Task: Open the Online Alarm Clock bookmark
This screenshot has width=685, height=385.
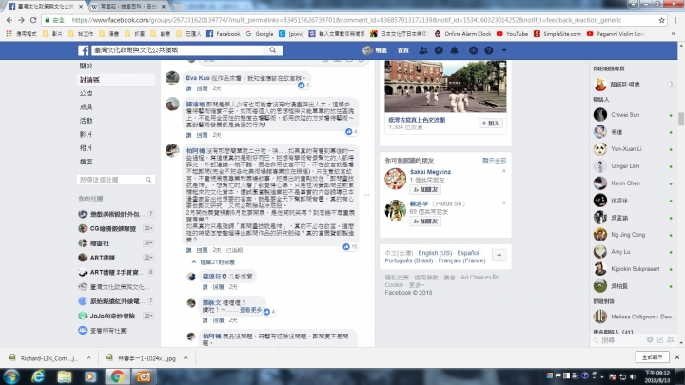Action: pyautogui.click(x=462, y=33)
